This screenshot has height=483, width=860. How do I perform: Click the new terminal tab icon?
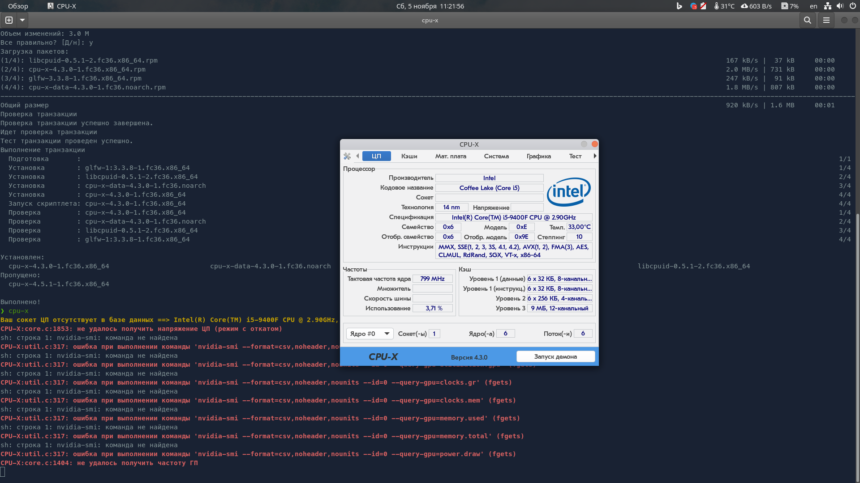(9, 20)
